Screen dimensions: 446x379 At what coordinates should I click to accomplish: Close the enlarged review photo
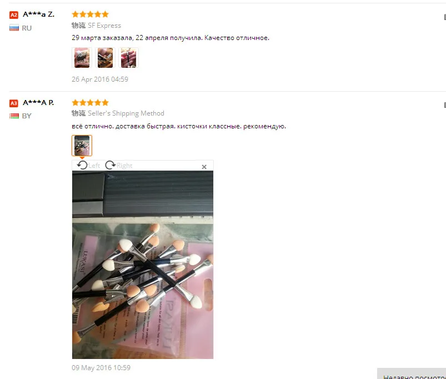(204, 167)
